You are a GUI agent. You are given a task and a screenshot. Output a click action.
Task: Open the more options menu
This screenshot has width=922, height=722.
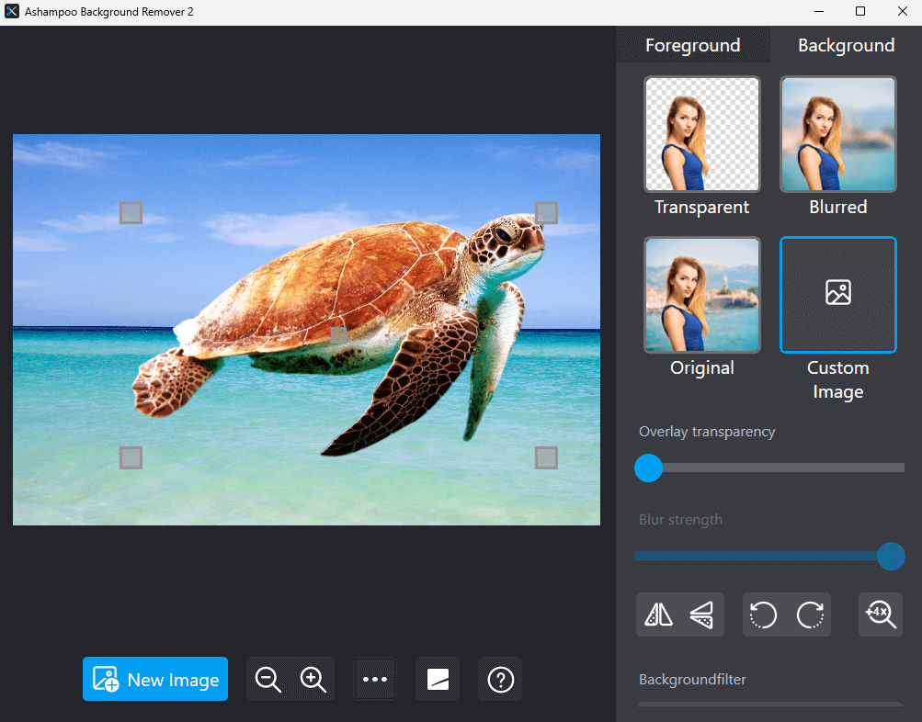374,679
